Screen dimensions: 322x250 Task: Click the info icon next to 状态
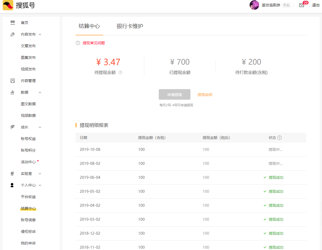(x=279, y=138)
